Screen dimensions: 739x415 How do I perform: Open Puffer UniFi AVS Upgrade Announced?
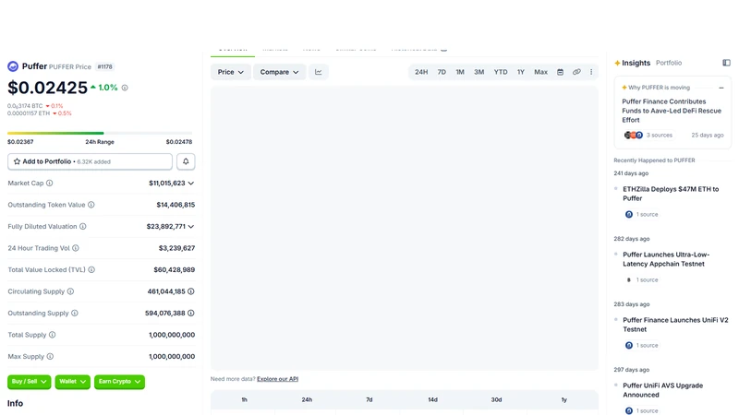(662, 389)
